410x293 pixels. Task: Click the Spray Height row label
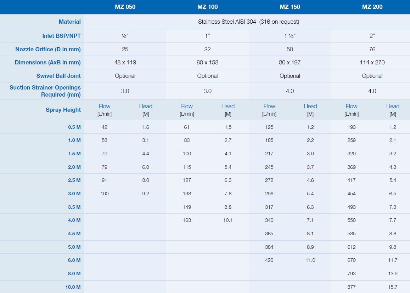[x=63, y=110]
